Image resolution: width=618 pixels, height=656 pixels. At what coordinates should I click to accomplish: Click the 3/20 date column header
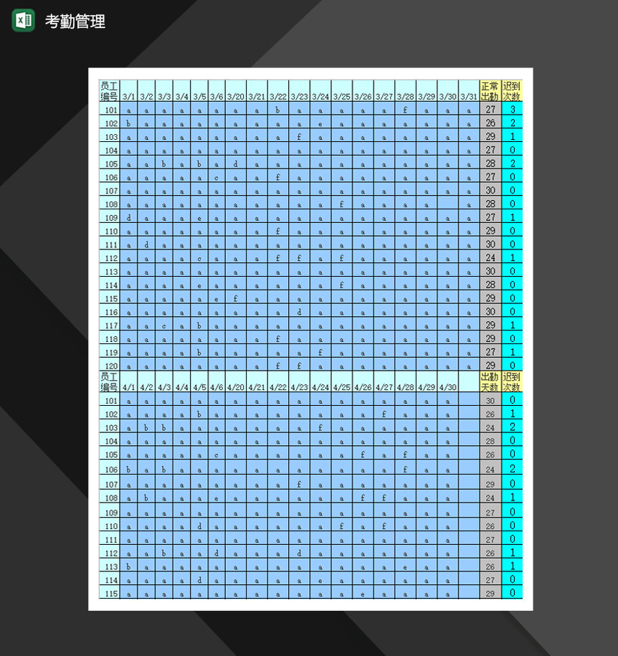(235, 96)
